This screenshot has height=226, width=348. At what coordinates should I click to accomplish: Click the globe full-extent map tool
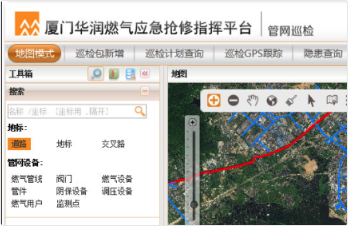tap(272, 100)
